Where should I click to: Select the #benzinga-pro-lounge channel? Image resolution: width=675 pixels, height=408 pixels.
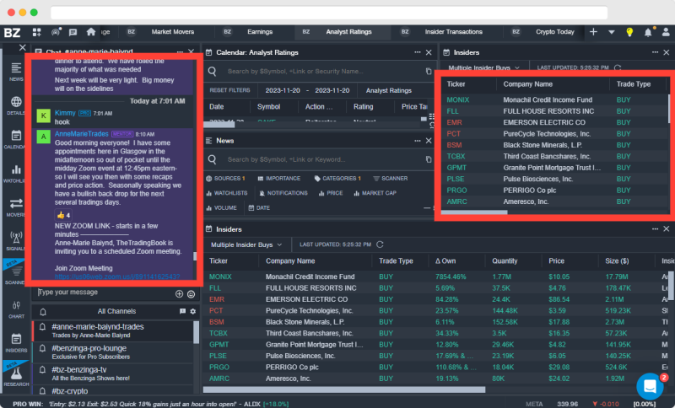113,352
